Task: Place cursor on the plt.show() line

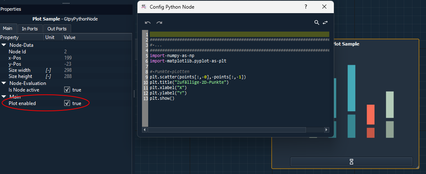Action: coord(162,98)
